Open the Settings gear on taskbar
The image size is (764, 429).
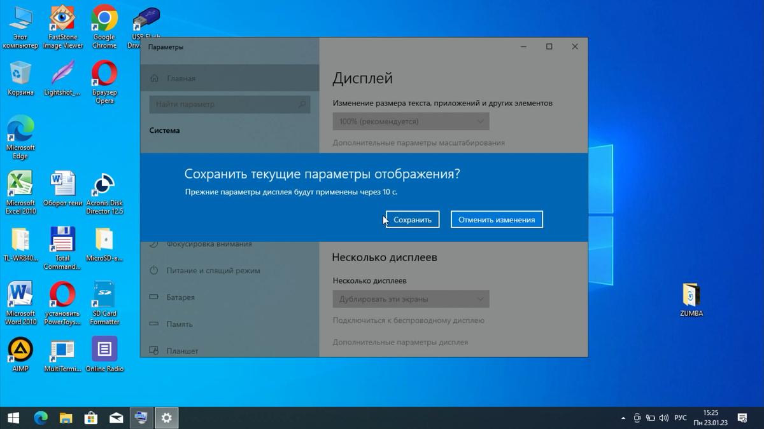tap(166, 418)
